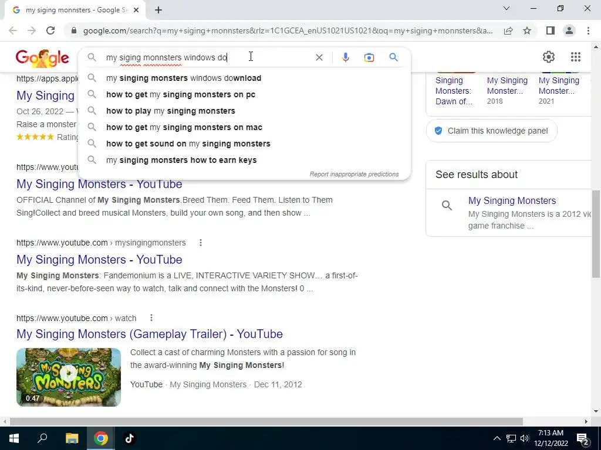Open the Google apps grid
Viewport: 601px width, 450px height.
coord(575,57)
